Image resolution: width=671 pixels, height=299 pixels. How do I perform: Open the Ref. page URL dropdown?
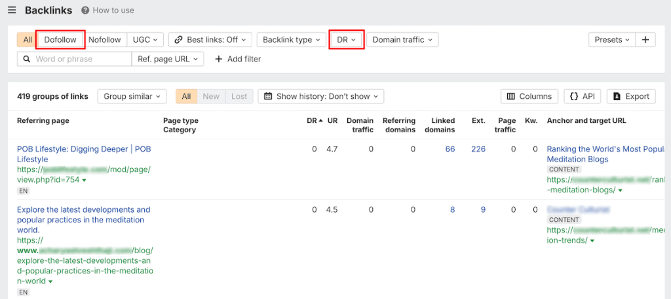tap(168, 59)
